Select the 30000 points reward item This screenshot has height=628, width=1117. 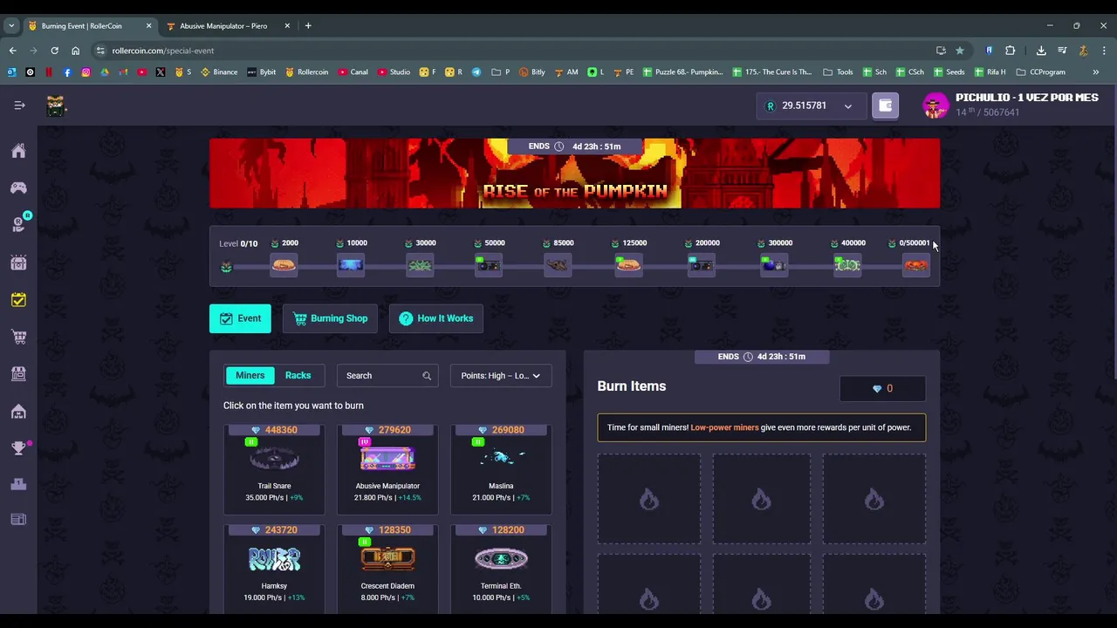pyautogui.click(x=420, y=265)
